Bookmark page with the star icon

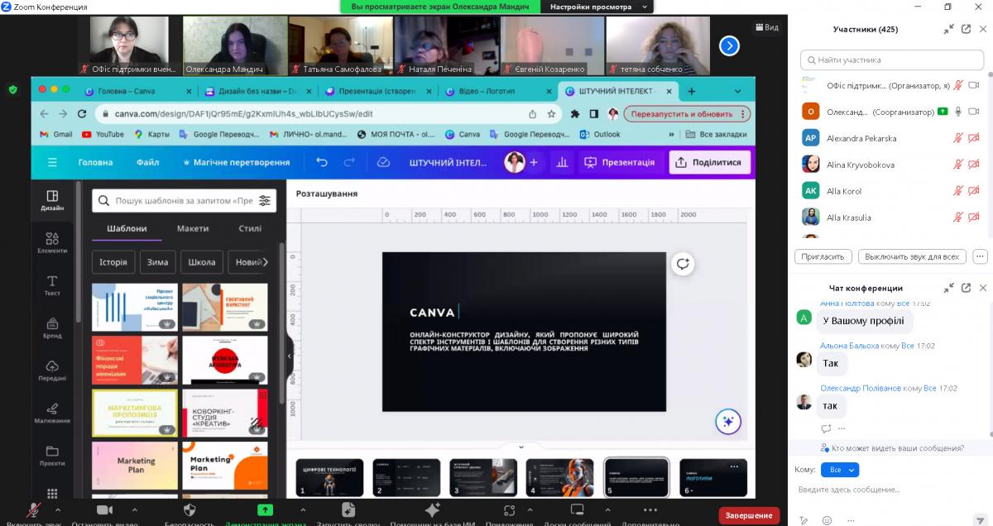pyautogui.click(x=552, y=113)
